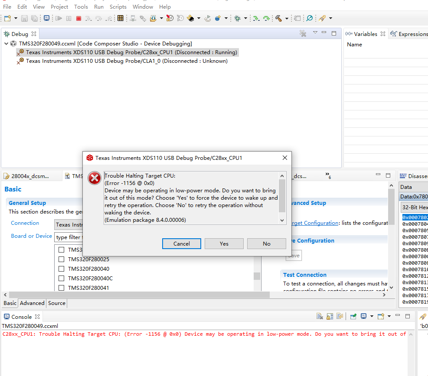
Task: Toggle the TMS320F280040 device checkbox
Action: [x=62, y=269]
